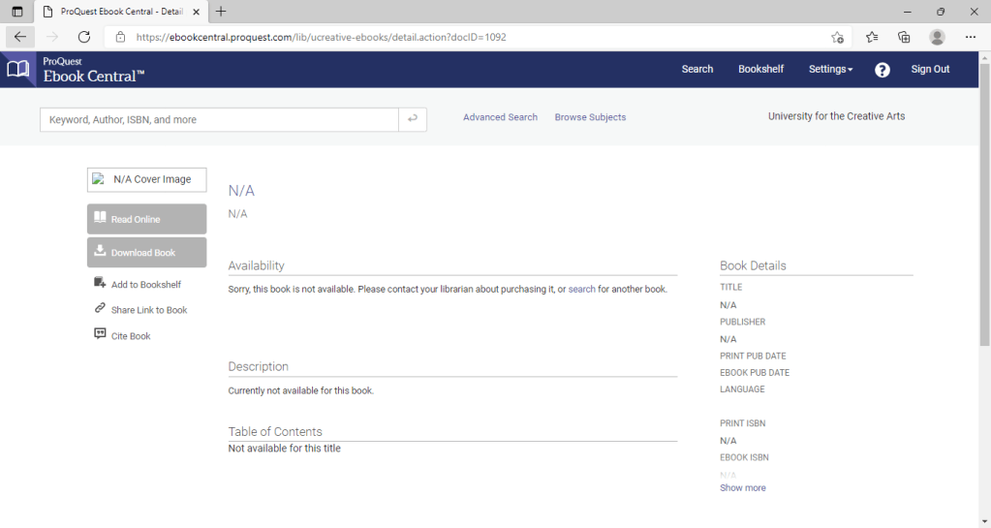Click the search submit arrow icon
Screen dimensions: 991x528
point(413,119)
